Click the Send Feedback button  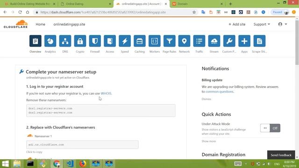pyautogui.click(x=281, y=155)
